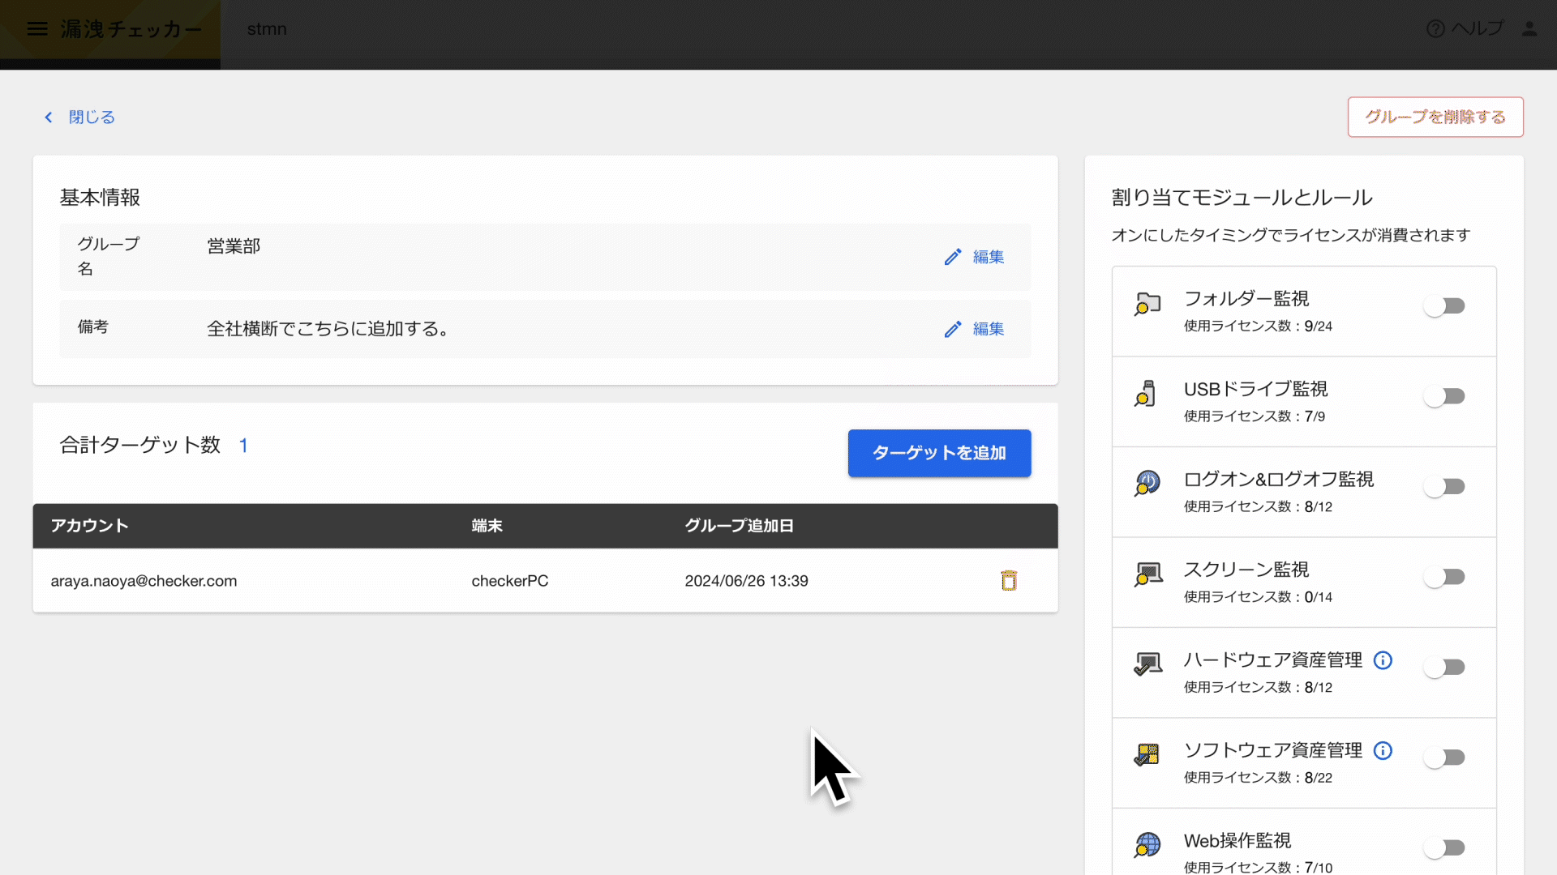Image resolution: width=1557 pixels, height=875 pixels.
Task: Click the スクリーン監視 module icon
Action: click(1148, 574)
